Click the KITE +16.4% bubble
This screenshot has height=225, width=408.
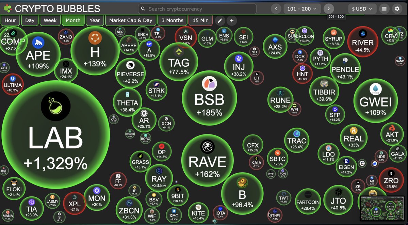pos(198,212)
